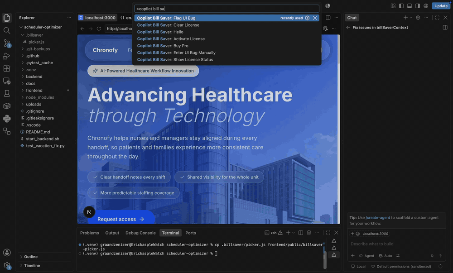Open the /create-agent link in tip

click(x=378, y=218)
